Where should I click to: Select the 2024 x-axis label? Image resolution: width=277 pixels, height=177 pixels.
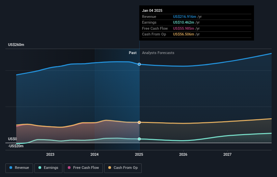coord(94,154)
